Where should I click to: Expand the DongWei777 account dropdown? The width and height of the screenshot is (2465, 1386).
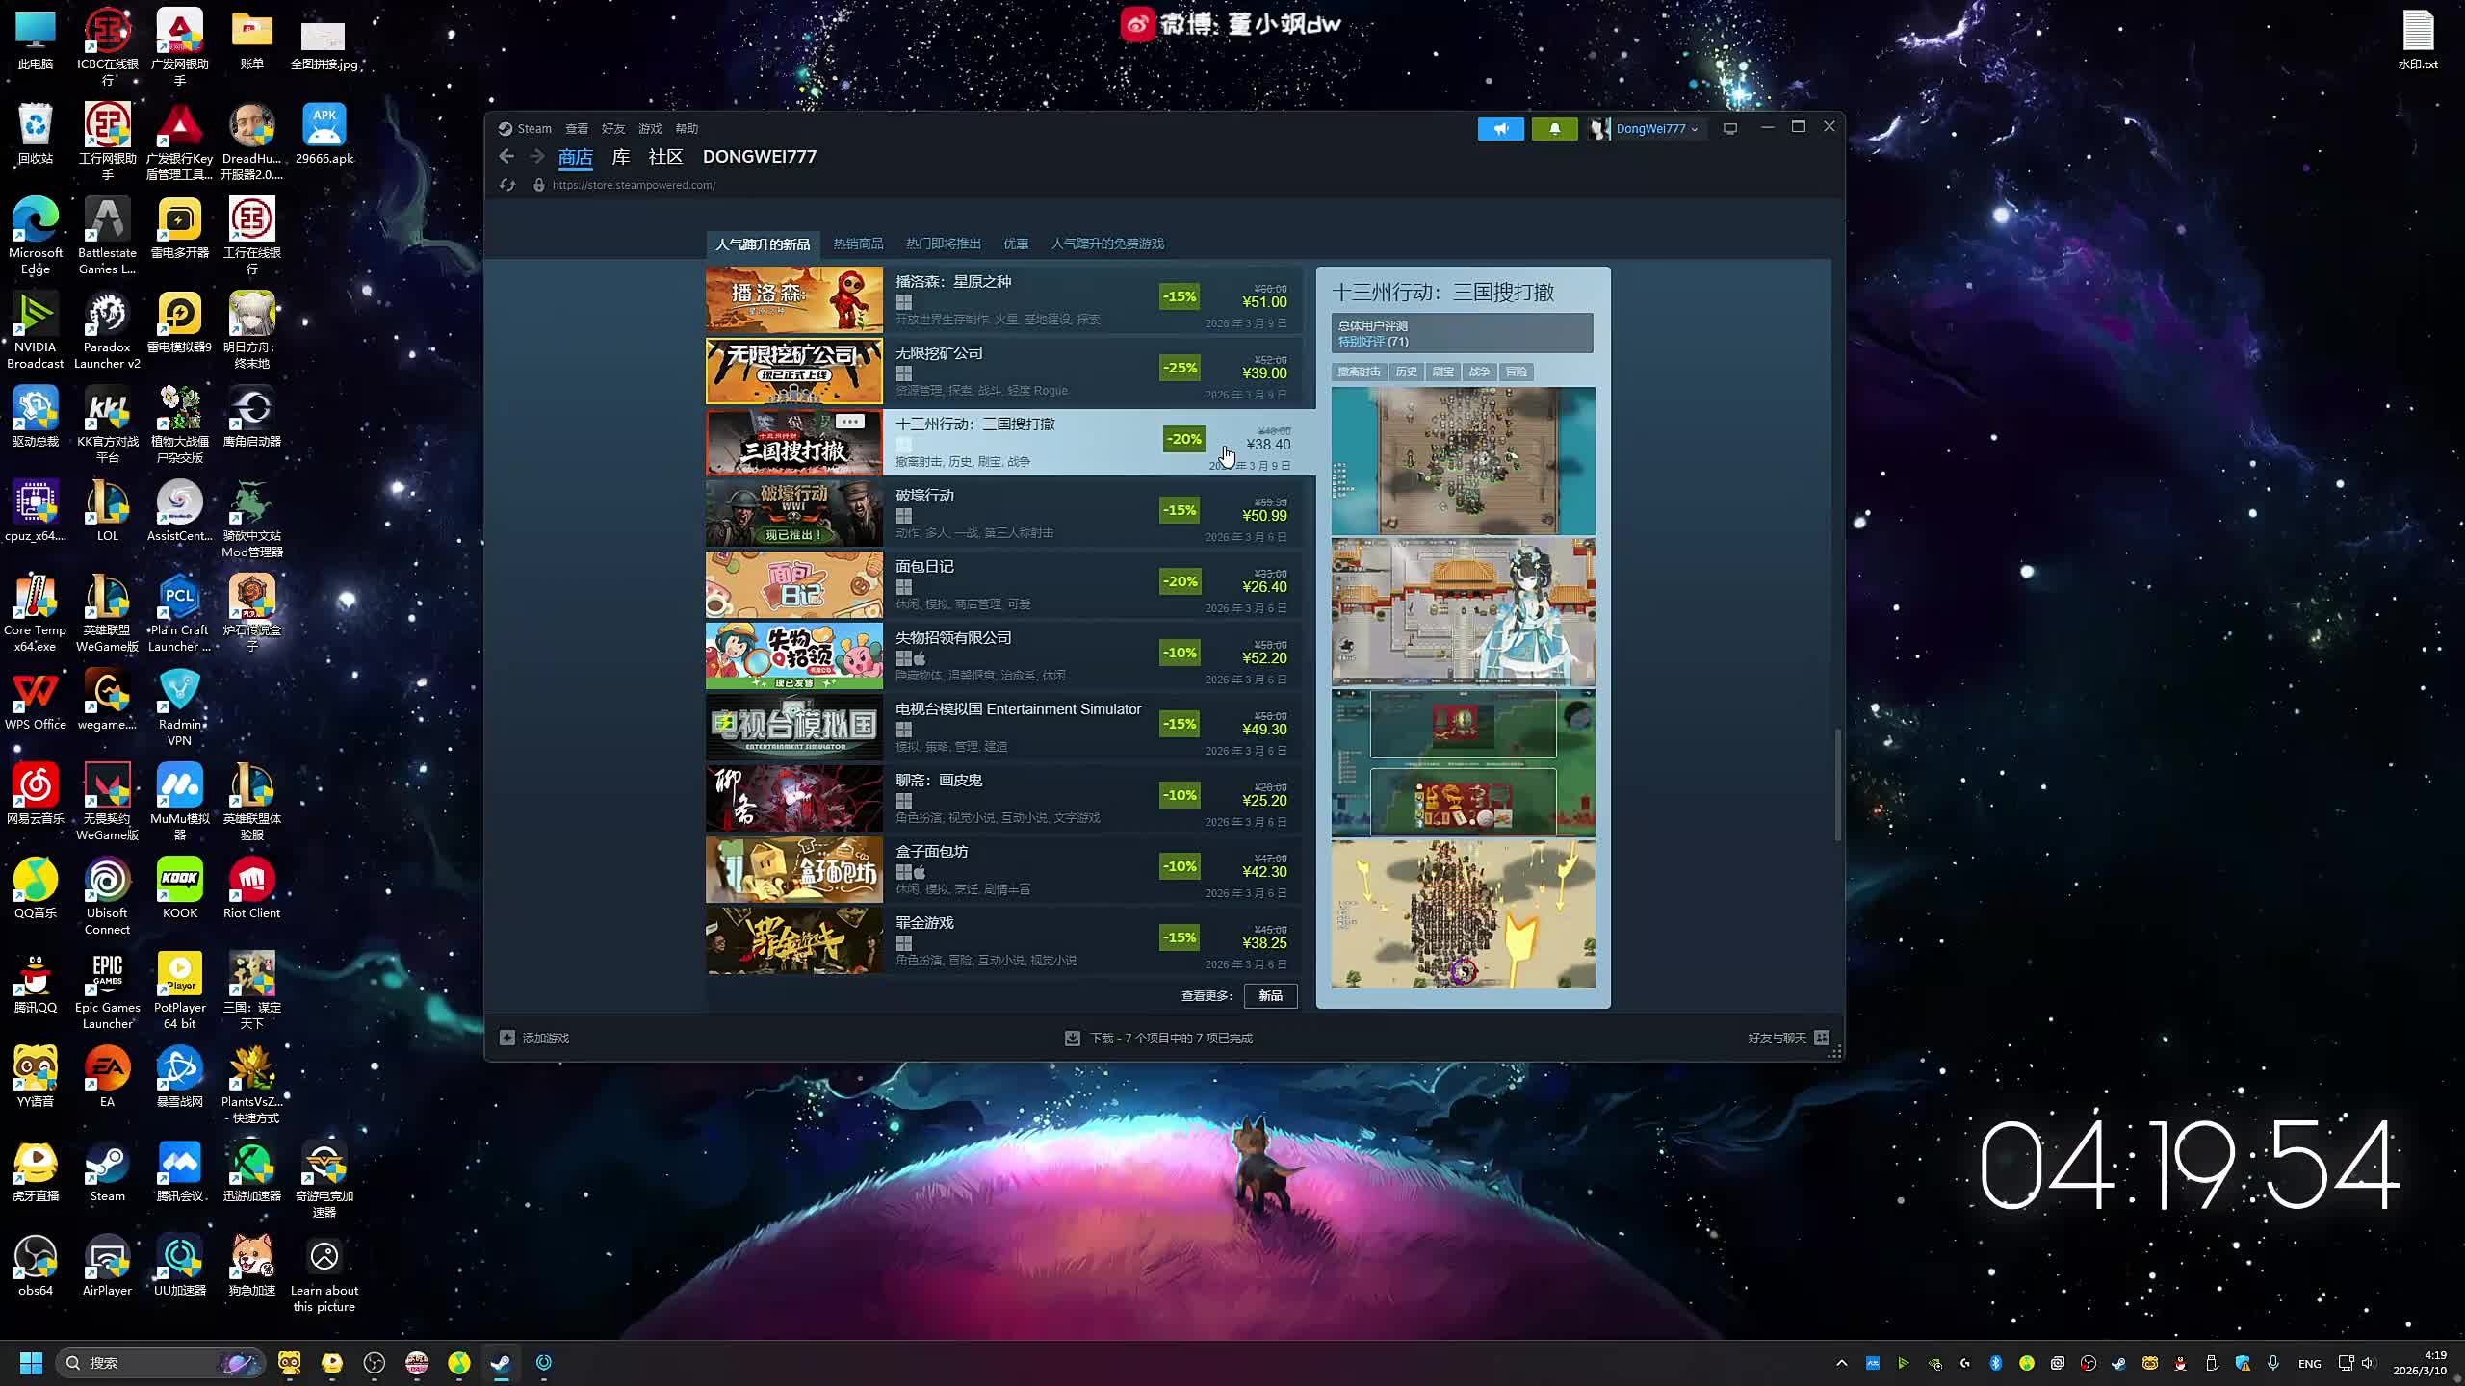pyautogui.click(x=1695, y=129)
